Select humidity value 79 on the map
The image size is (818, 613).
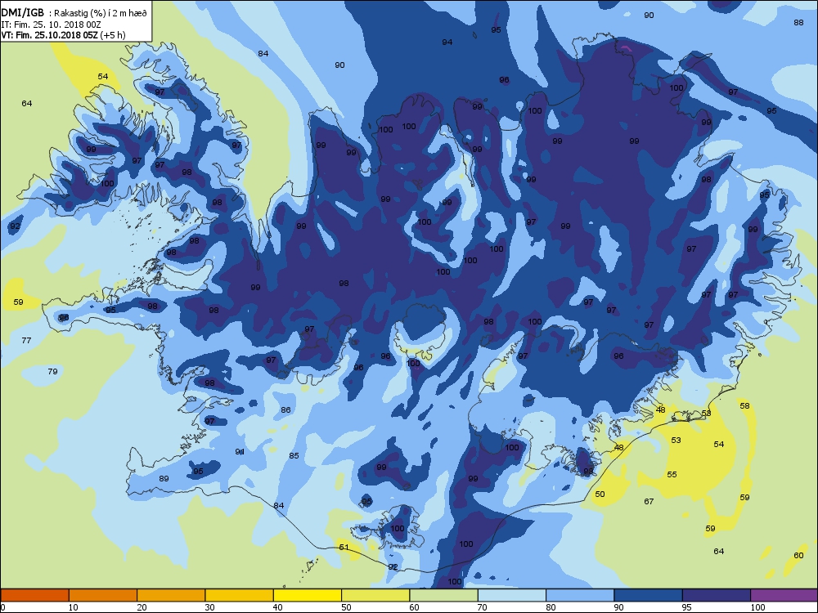pyautogui.click(x=52, y=372)
